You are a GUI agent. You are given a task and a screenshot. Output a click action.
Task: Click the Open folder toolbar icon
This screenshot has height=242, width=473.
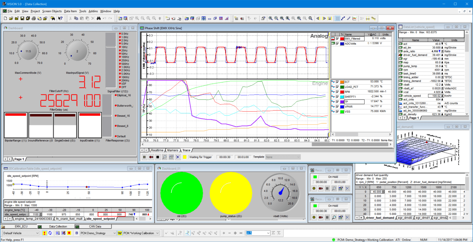(x=11, y=18)
